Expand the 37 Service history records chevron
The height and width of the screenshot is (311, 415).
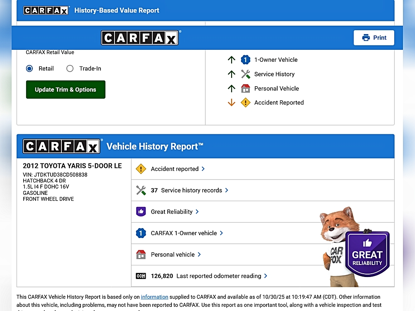pos(227,190)
